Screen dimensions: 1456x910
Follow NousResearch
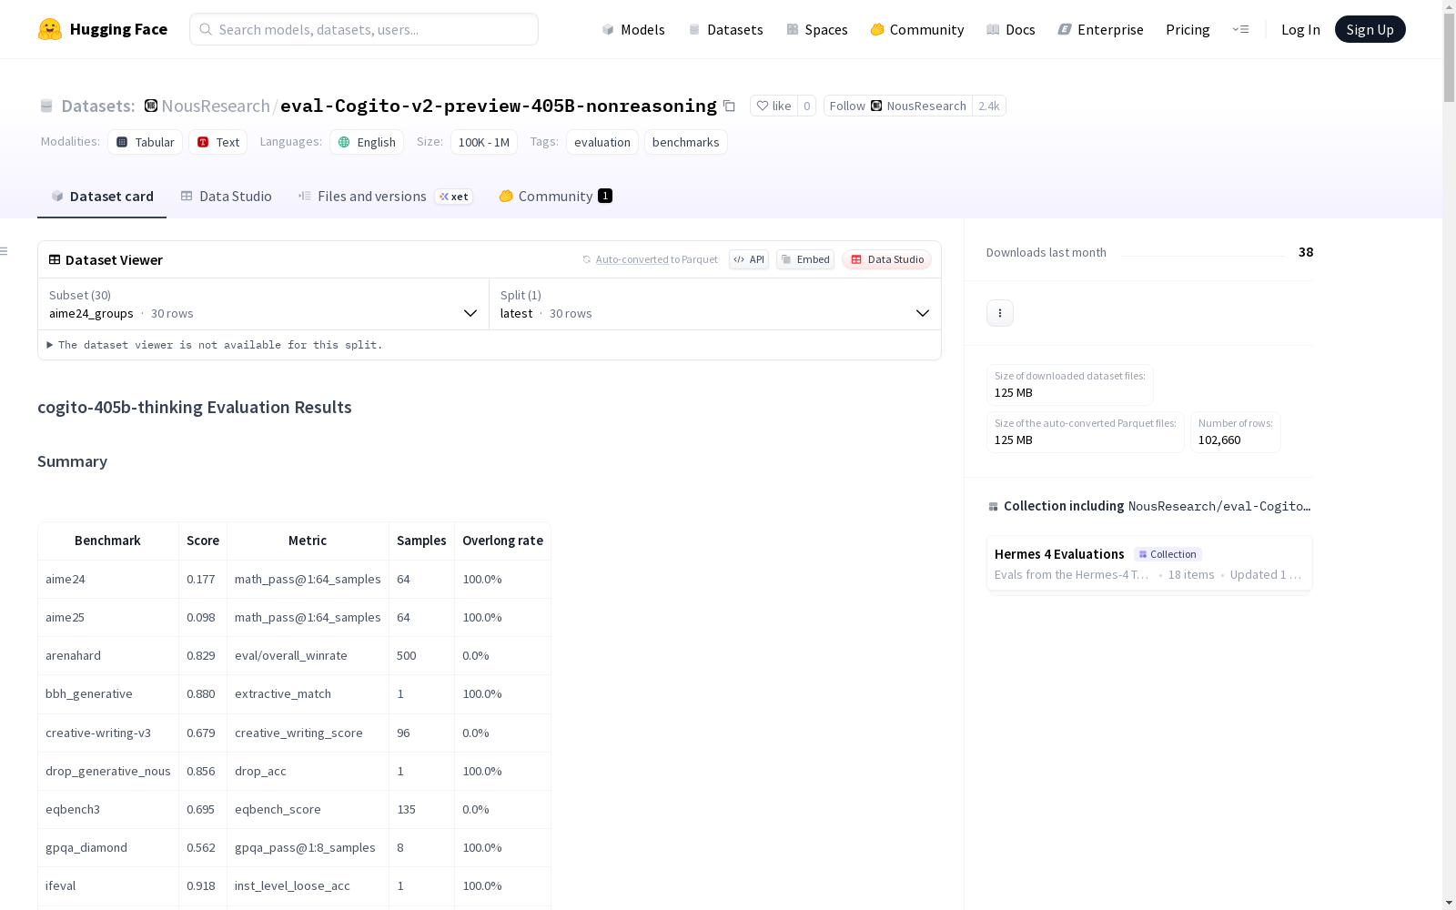pos(897,106)
